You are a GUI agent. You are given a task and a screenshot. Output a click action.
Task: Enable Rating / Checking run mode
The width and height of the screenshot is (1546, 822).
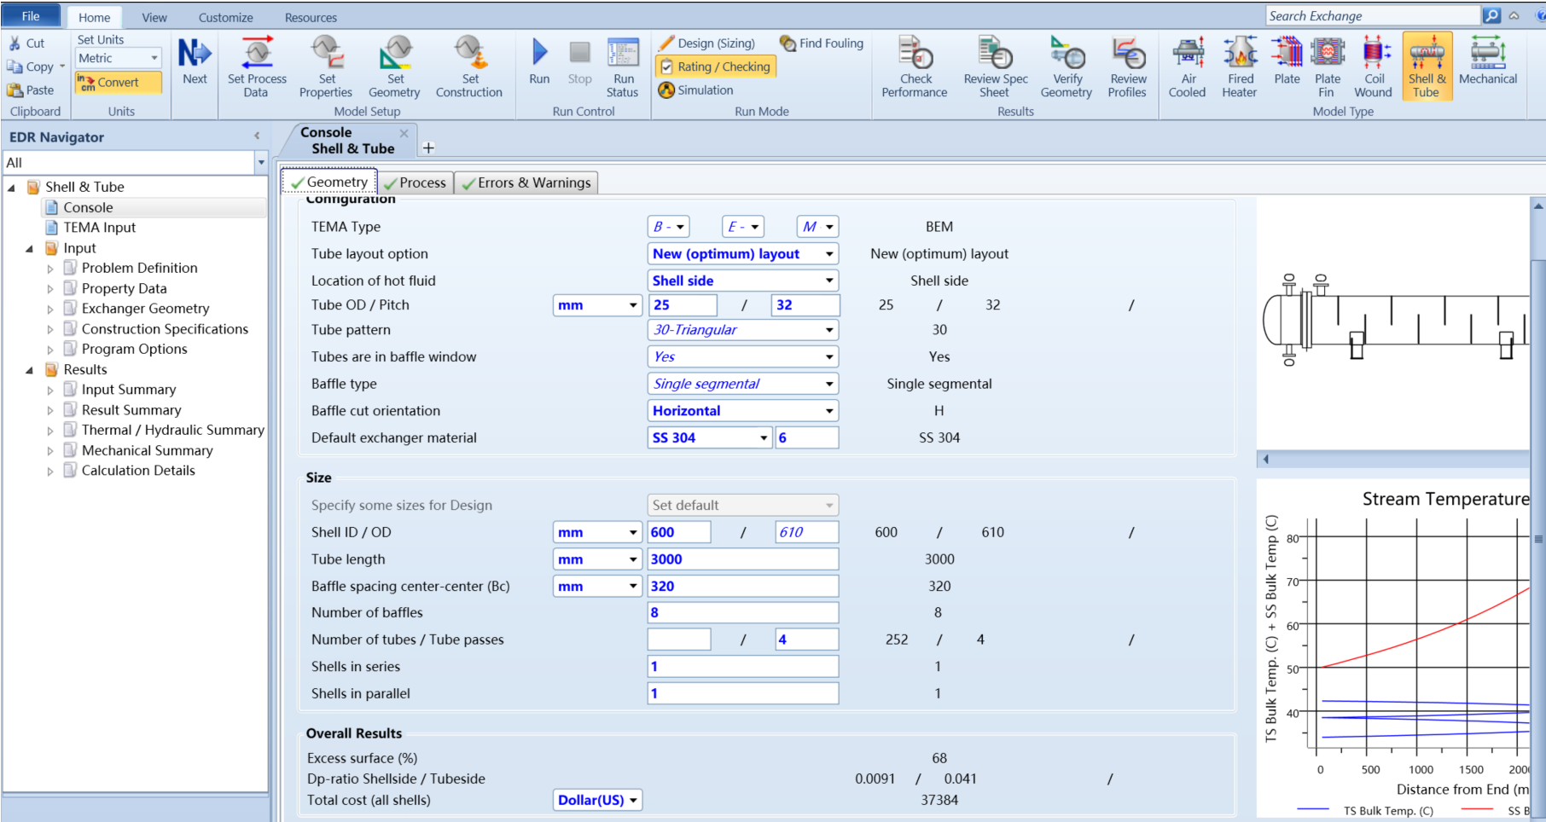click(716, 67)
